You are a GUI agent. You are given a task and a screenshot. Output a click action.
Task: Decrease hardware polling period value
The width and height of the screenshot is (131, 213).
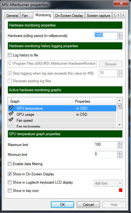point(120,37)
